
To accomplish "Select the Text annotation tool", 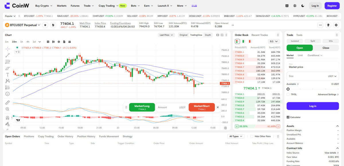I will (x=7, y=74).
